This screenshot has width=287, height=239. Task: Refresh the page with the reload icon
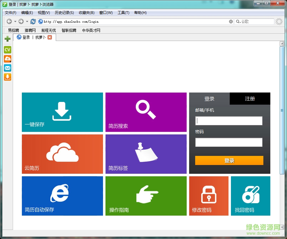(33, 21)
